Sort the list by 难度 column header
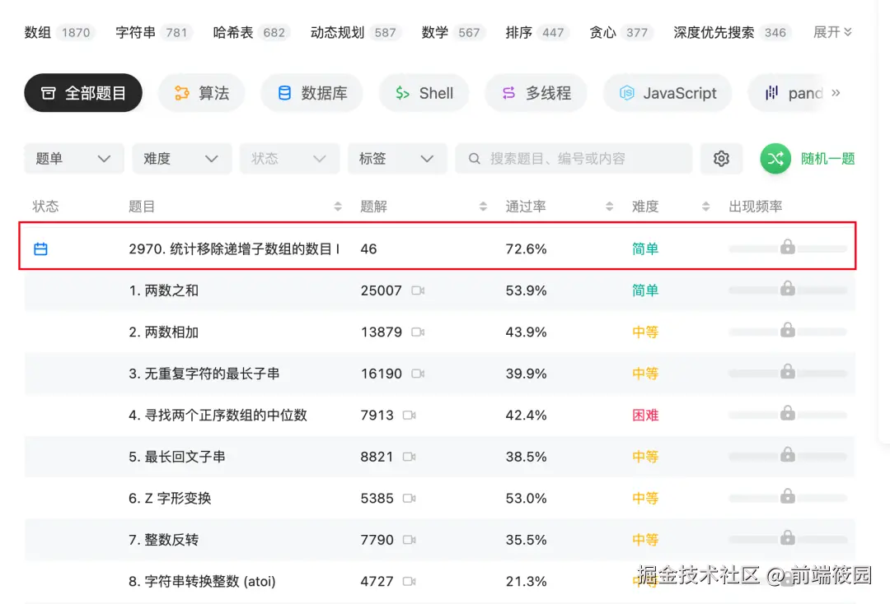Viewport: 890px width, 604px height. tap(705, 207)
